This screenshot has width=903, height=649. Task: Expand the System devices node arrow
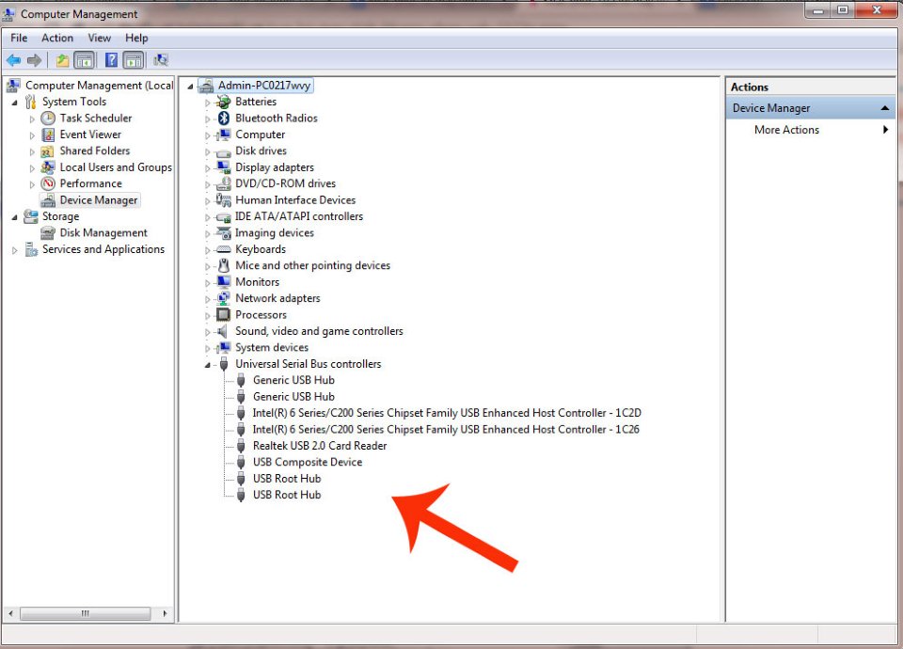pyautogui.click(x=208, y=349)
